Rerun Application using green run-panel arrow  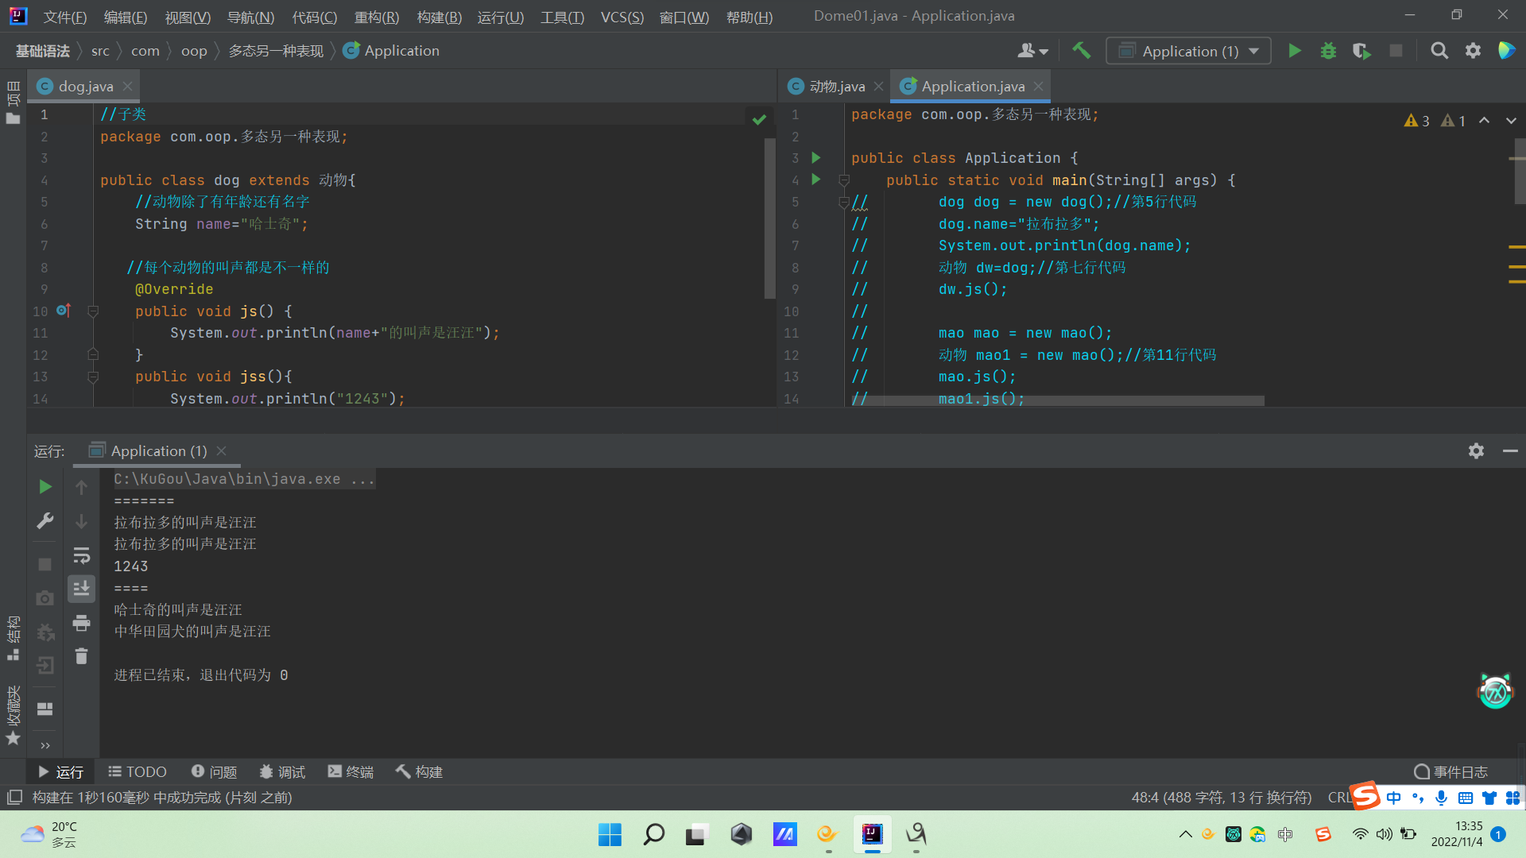point(45,486)
